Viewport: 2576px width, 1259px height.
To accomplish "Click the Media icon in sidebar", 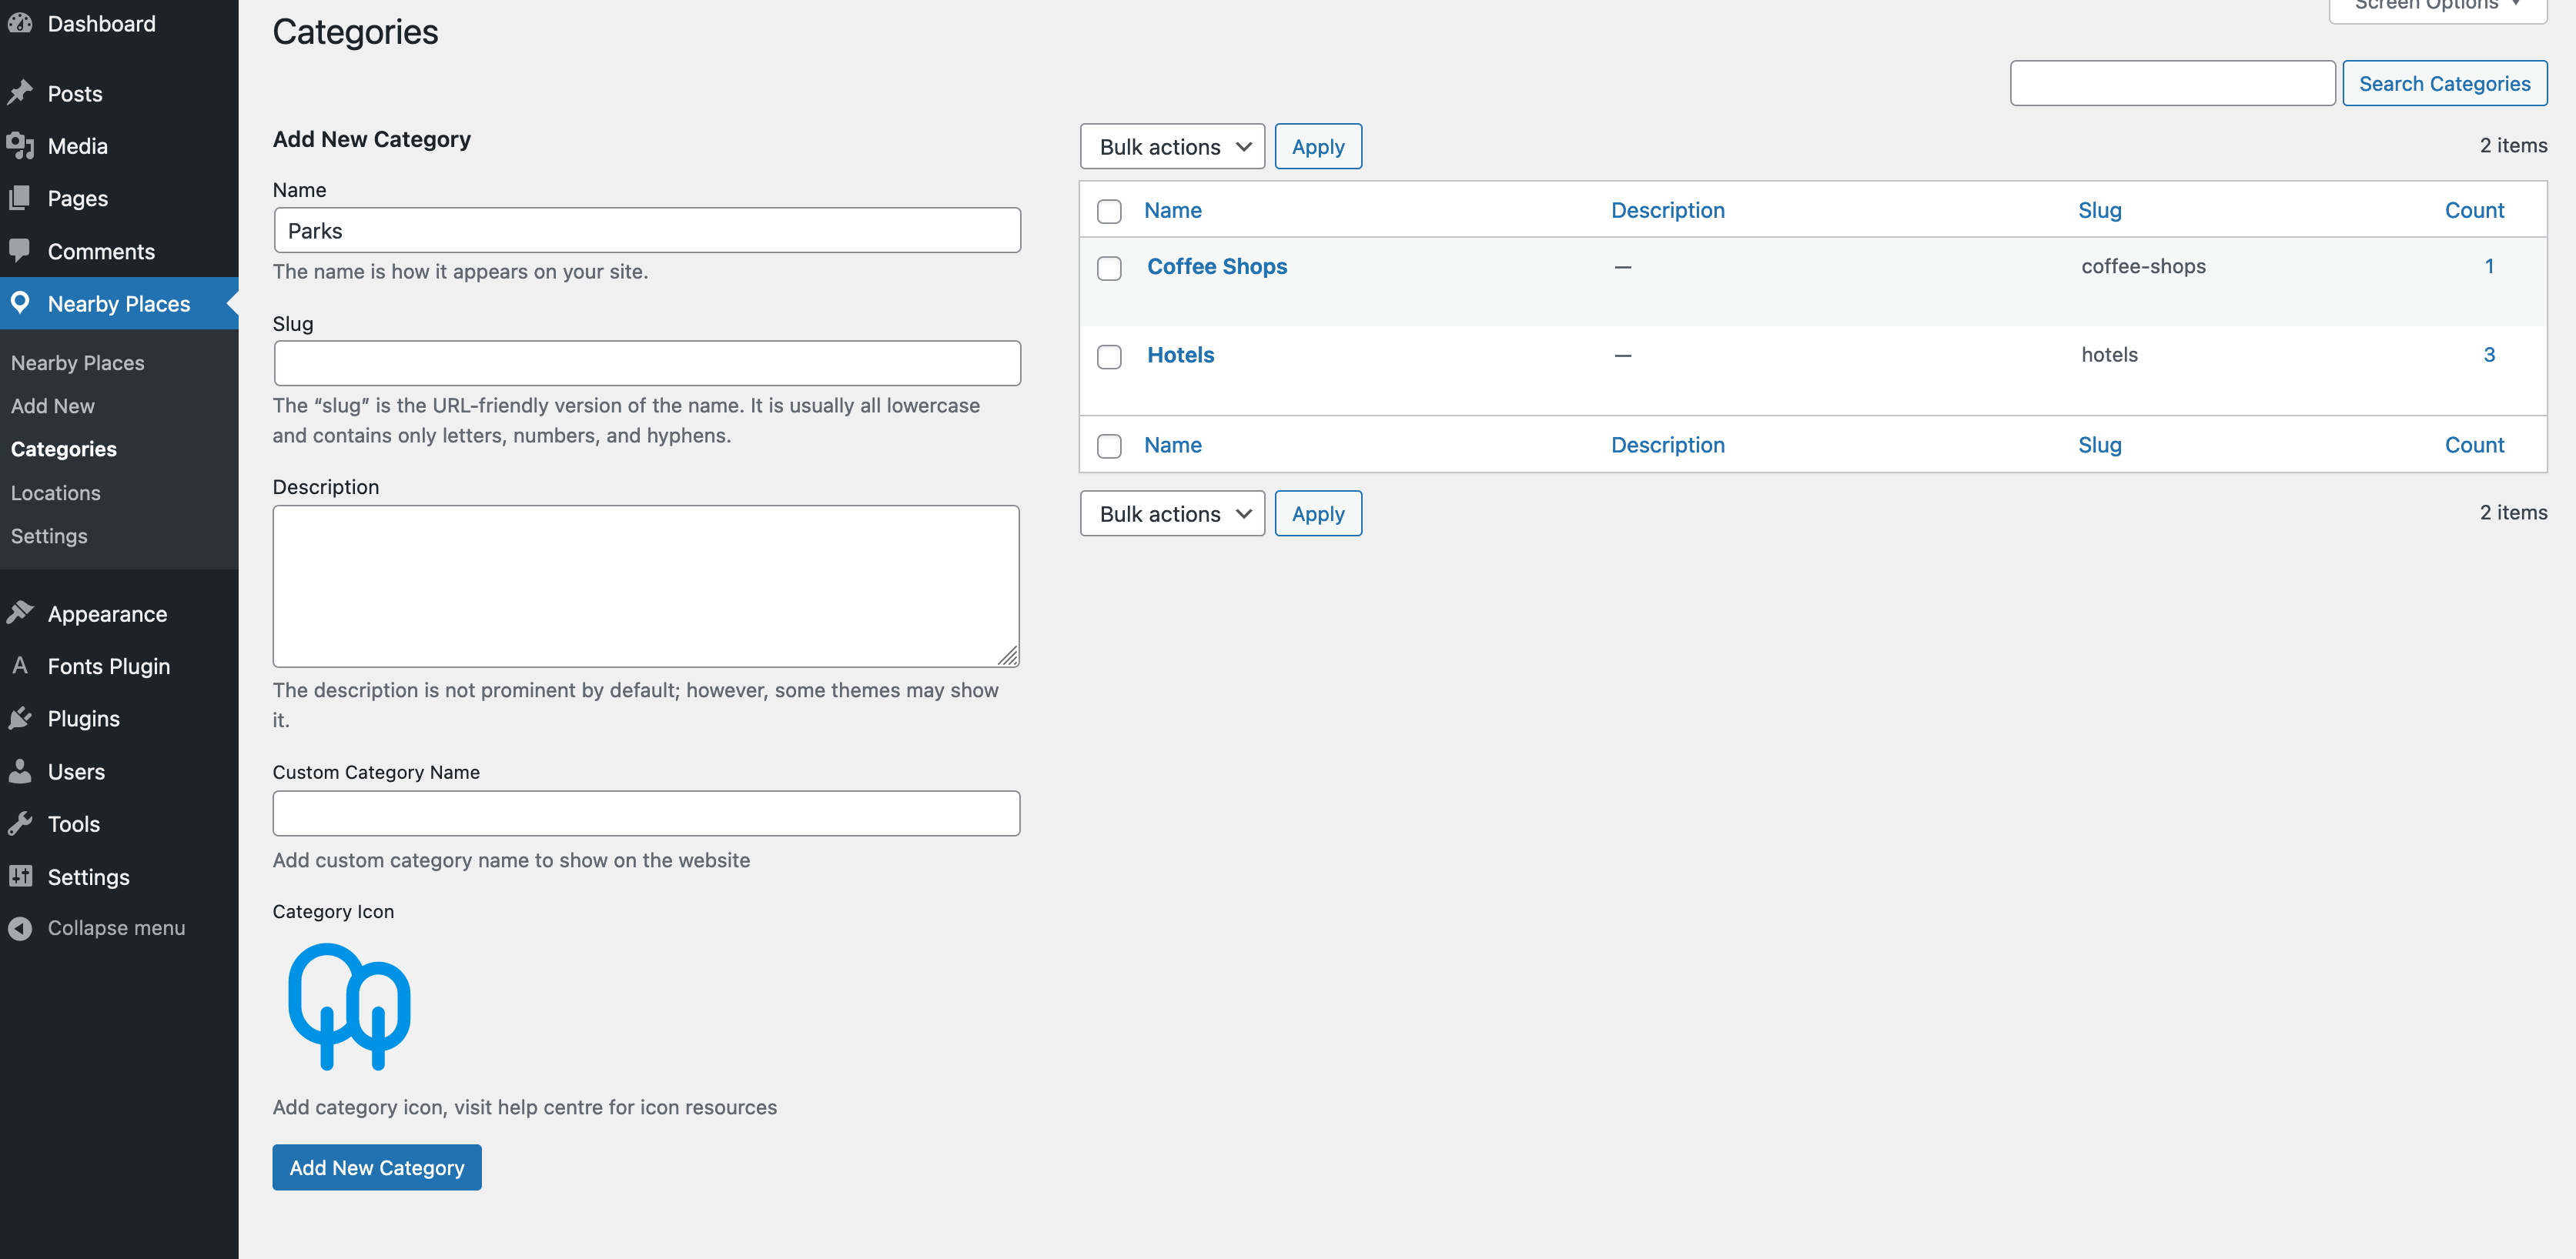I will pos(20,146).
